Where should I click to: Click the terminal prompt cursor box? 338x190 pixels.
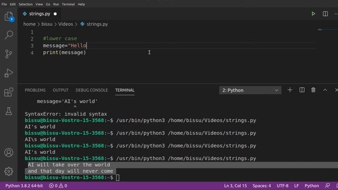coord(117,177)
